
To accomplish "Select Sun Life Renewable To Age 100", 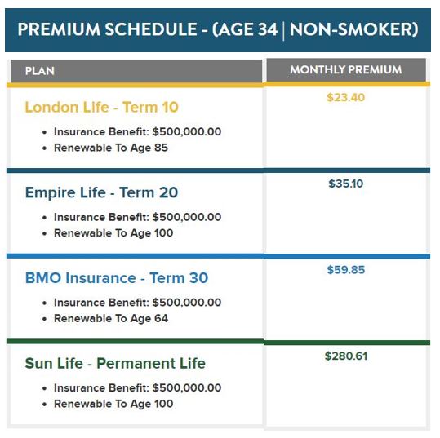I will pos(113,404).
